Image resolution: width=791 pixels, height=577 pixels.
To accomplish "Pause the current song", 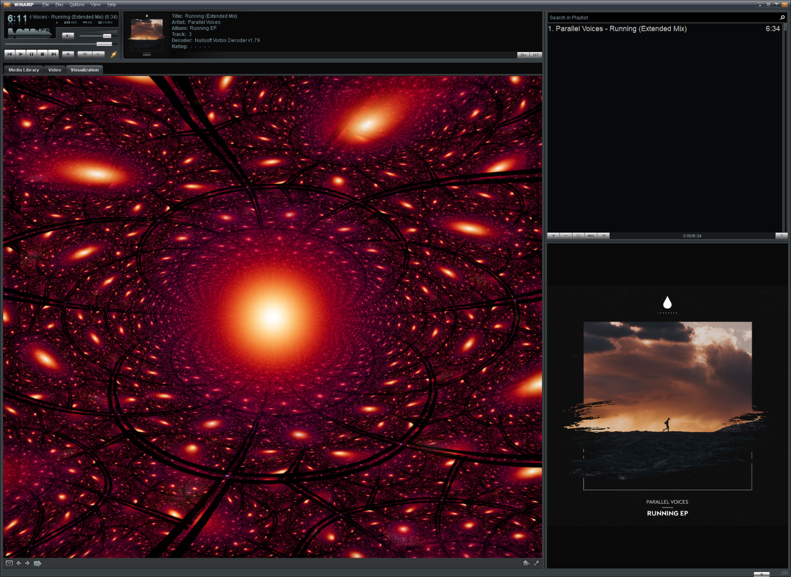I will [x=31, y=54].
